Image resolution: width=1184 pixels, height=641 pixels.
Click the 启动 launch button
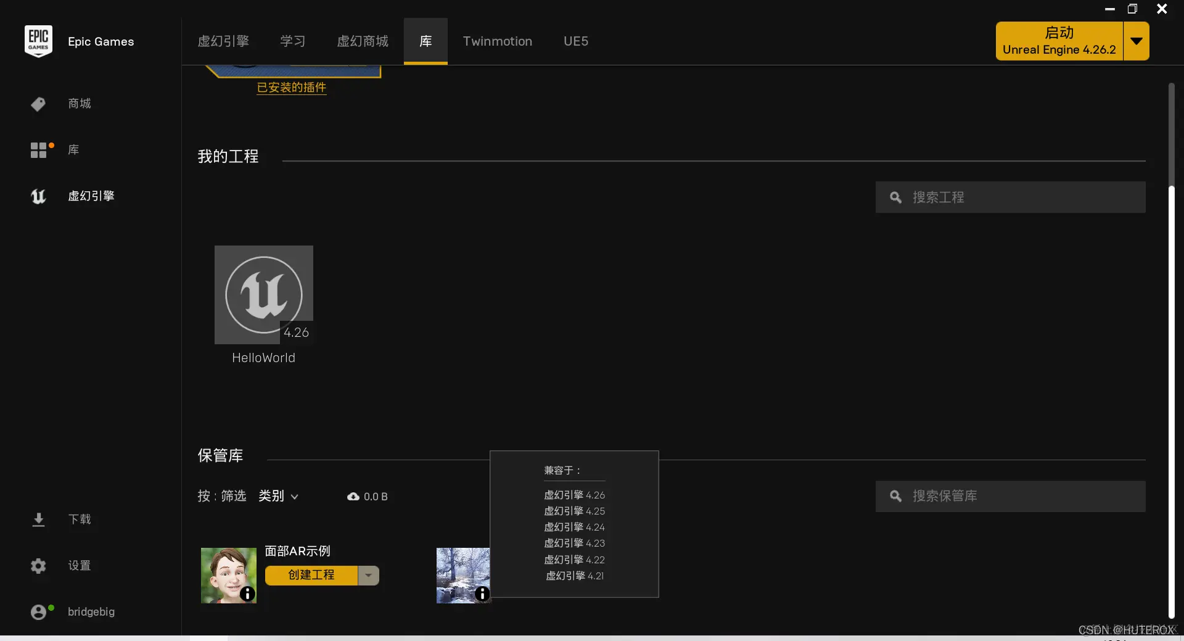pyautogui.click(x=1059, y=41)
